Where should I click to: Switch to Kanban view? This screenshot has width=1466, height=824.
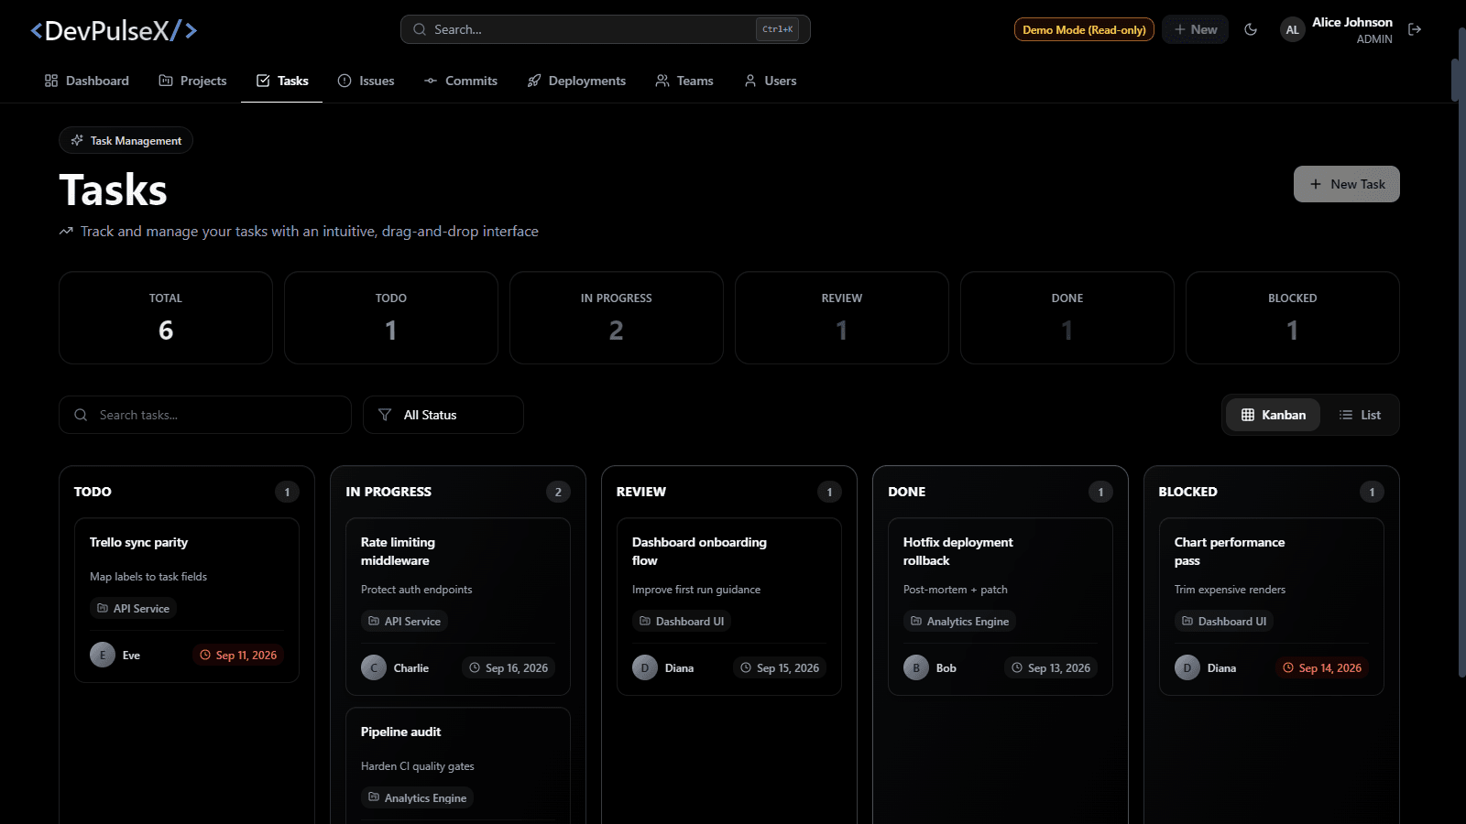(1273, 415)
